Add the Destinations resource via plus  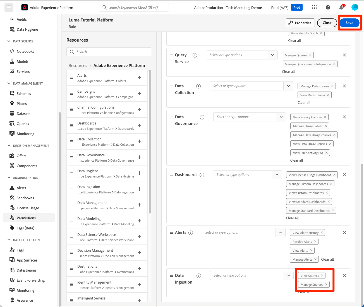click(140, 268)
